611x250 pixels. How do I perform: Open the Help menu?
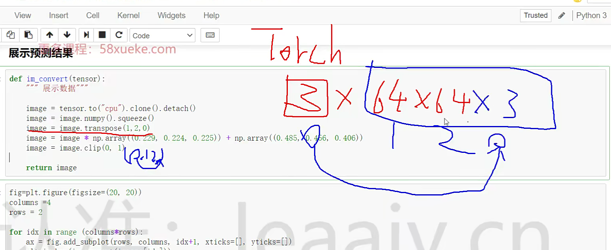pos(211,15)
